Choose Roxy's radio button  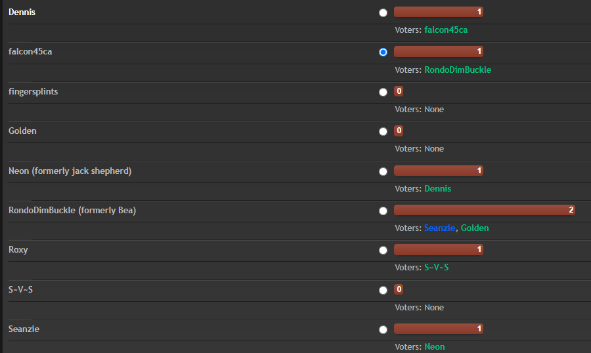(x=383, y=251)
